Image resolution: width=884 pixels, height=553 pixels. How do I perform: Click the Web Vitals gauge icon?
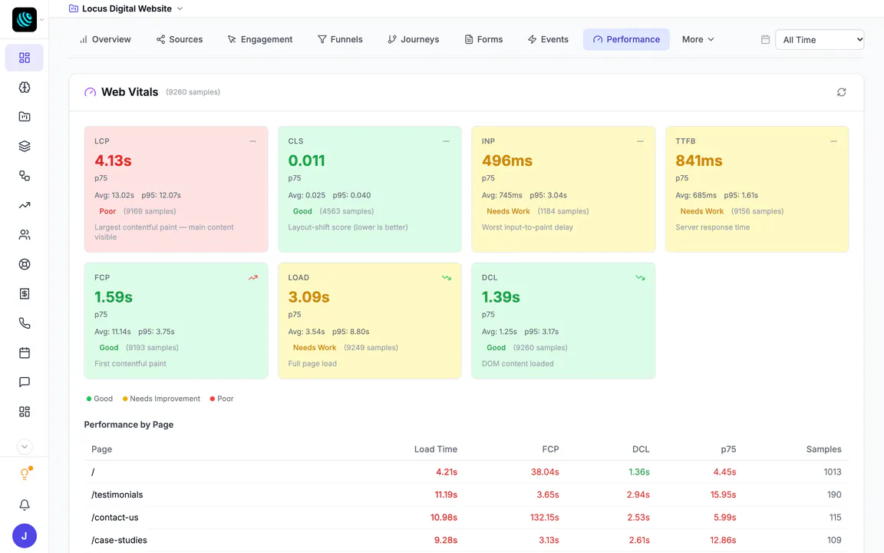coord(91,92)
